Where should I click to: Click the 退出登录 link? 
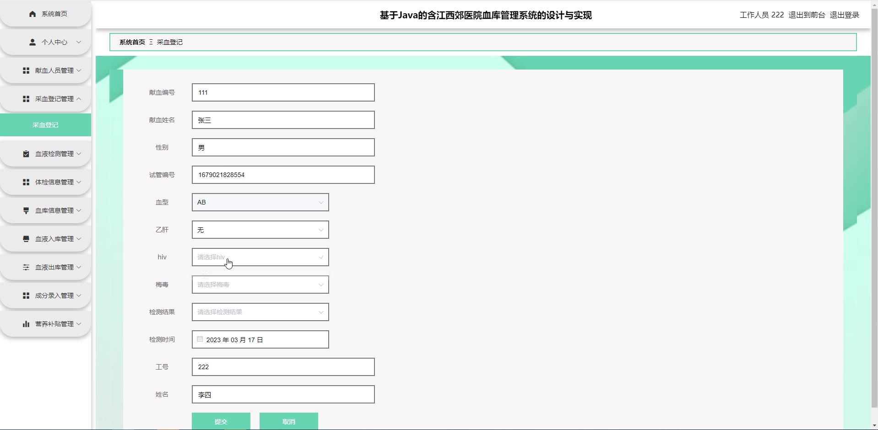tap(845, 15)
